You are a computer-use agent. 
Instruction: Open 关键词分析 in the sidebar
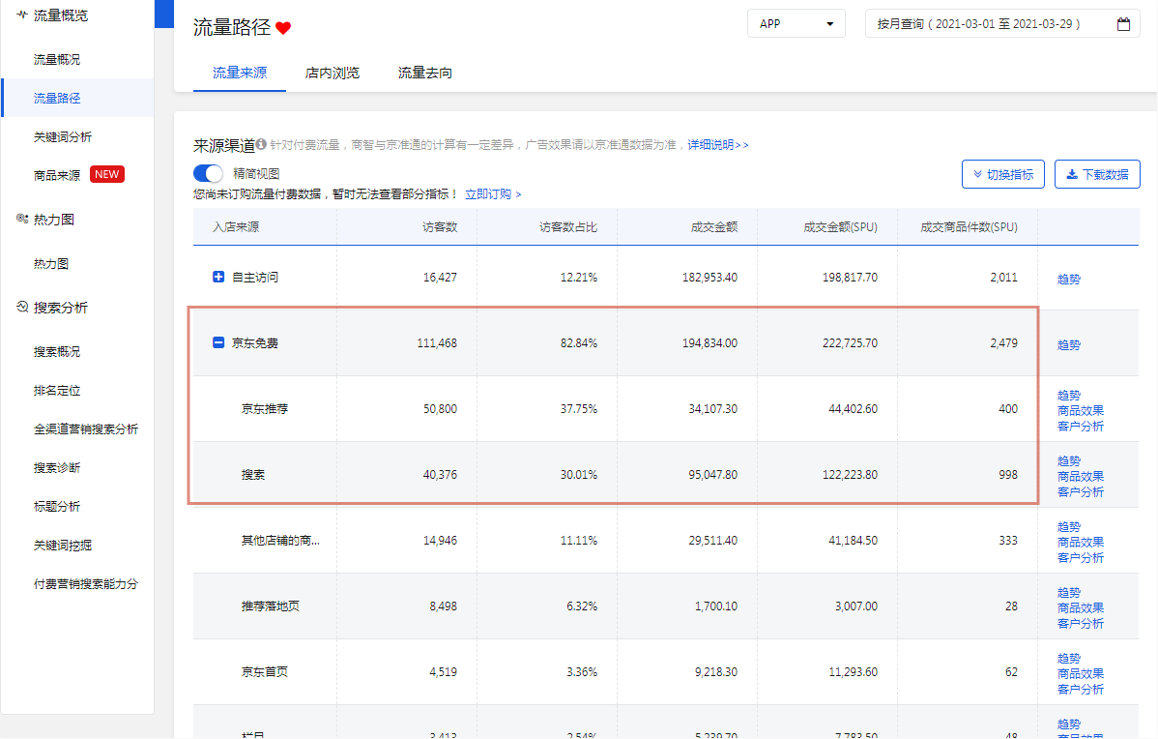click(63, 136)
